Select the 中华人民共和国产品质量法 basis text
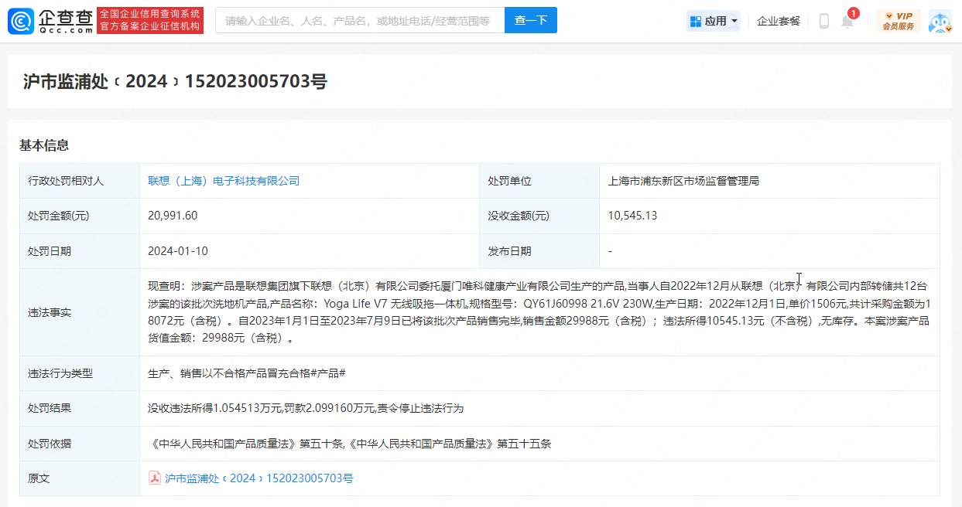 [x=350, y=444]
